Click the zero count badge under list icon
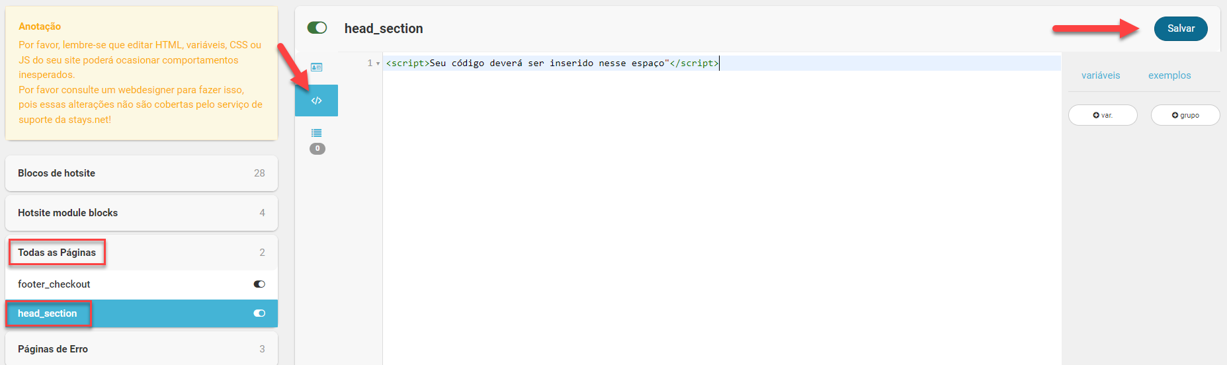Viewport: 1227px width, 365px height. click(x=317, y=149)
